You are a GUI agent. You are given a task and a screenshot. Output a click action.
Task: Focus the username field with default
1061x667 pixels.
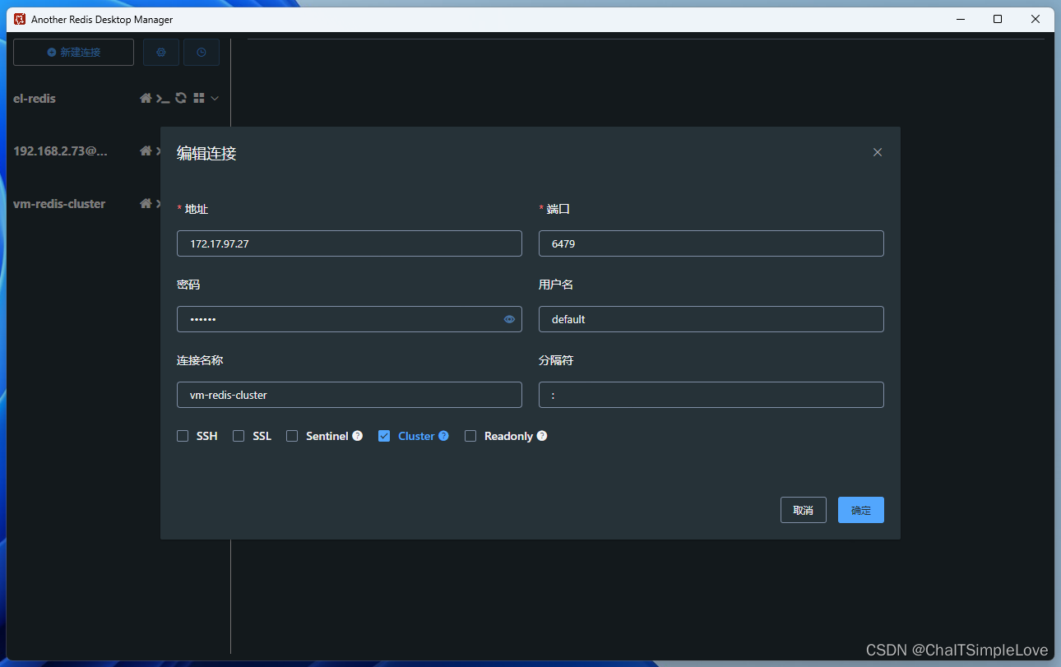point(711,319)
